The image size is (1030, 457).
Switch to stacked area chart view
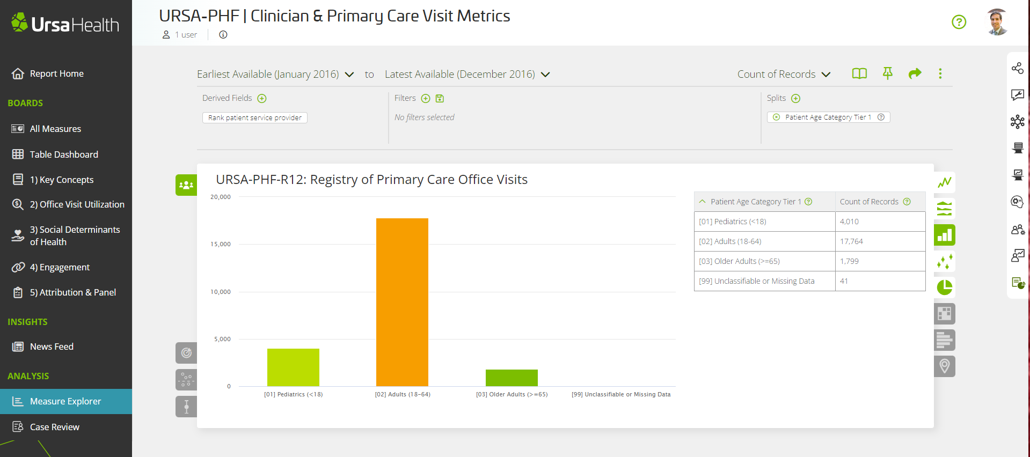(x=945, y=209)
